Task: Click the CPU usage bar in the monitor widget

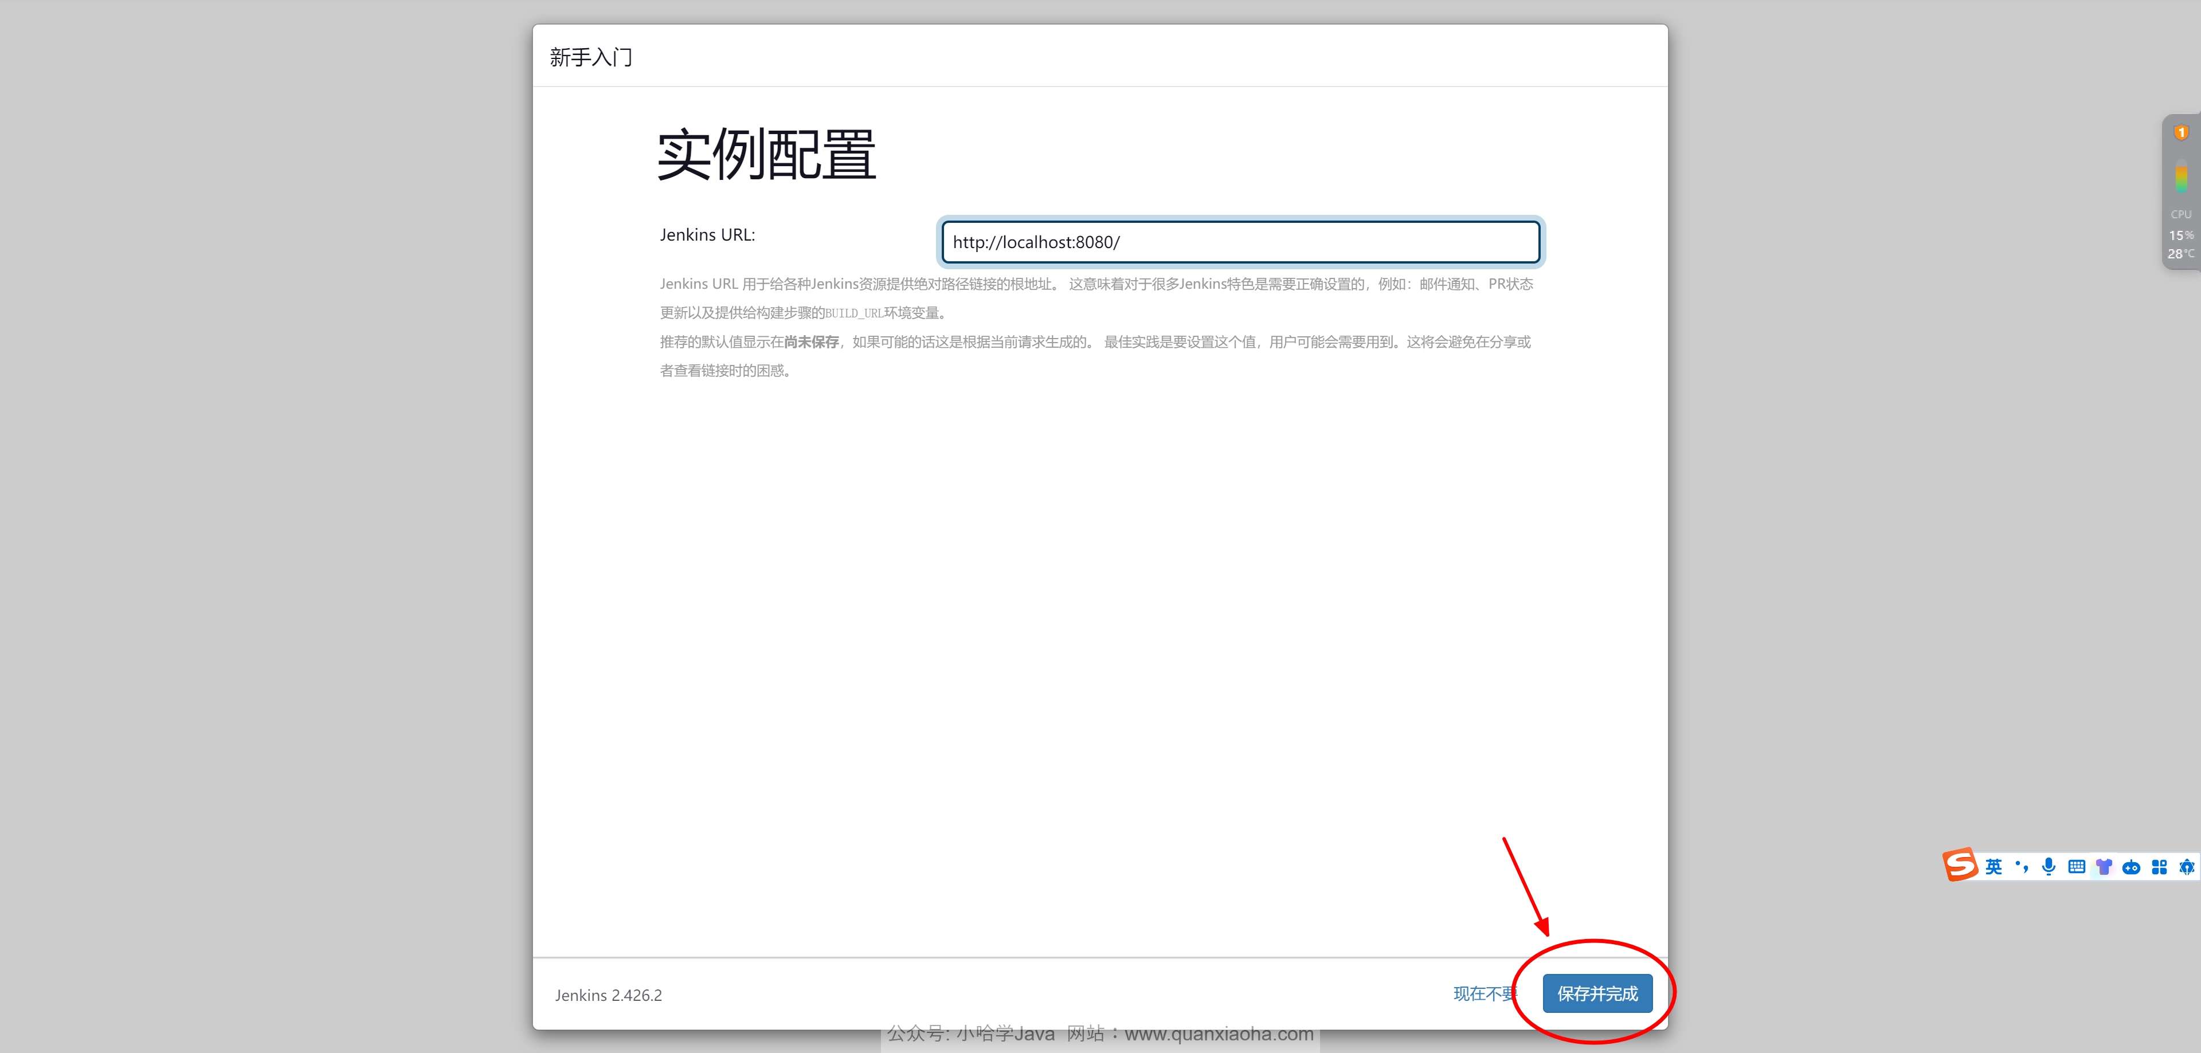Action: point(2182,177)
